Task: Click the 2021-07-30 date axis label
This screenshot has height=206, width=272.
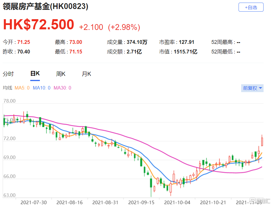Action: click(x=33, y=202)
